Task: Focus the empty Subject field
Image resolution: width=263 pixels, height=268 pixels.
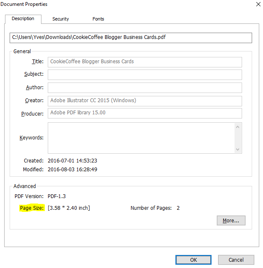Action: click(x=144, y=75)
